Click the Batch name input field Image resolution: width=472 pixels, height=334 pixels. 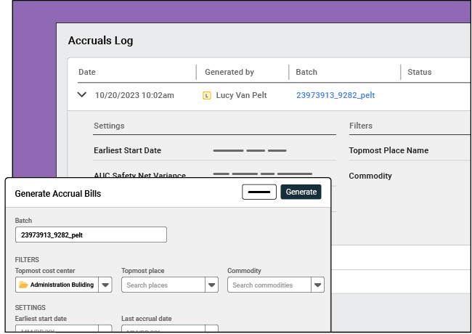(91, 235)
